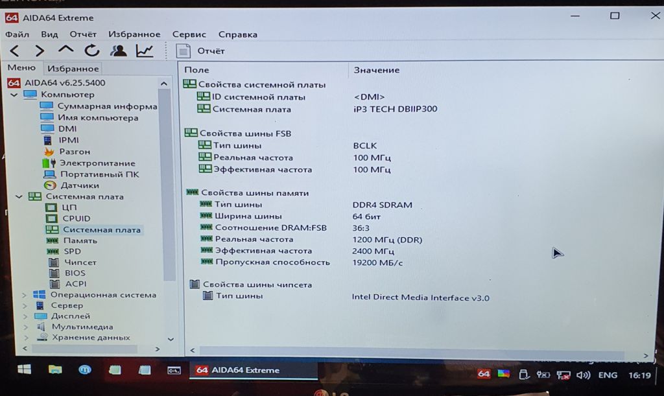Open the graph icon in toolbar
The width and height of the screenshot is (664, 396).
click(x=145, y=51)
